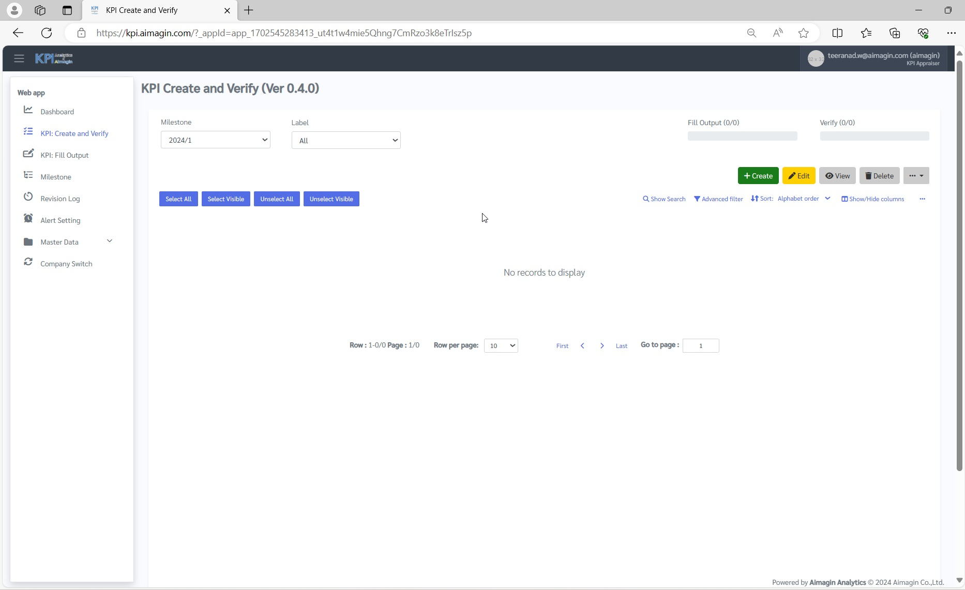
Task: Open the Milestone dropdown showing 2024/1
Action: click(215, 140)
